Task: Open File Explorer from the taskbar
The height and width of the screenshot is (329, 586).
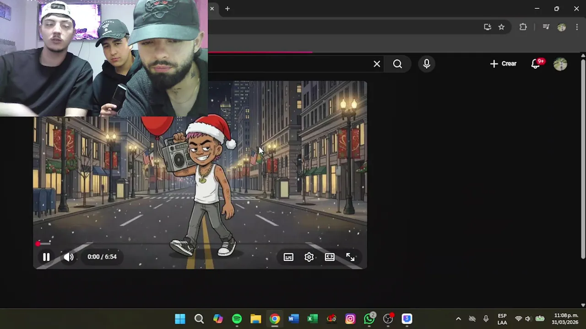Action: 255,319
